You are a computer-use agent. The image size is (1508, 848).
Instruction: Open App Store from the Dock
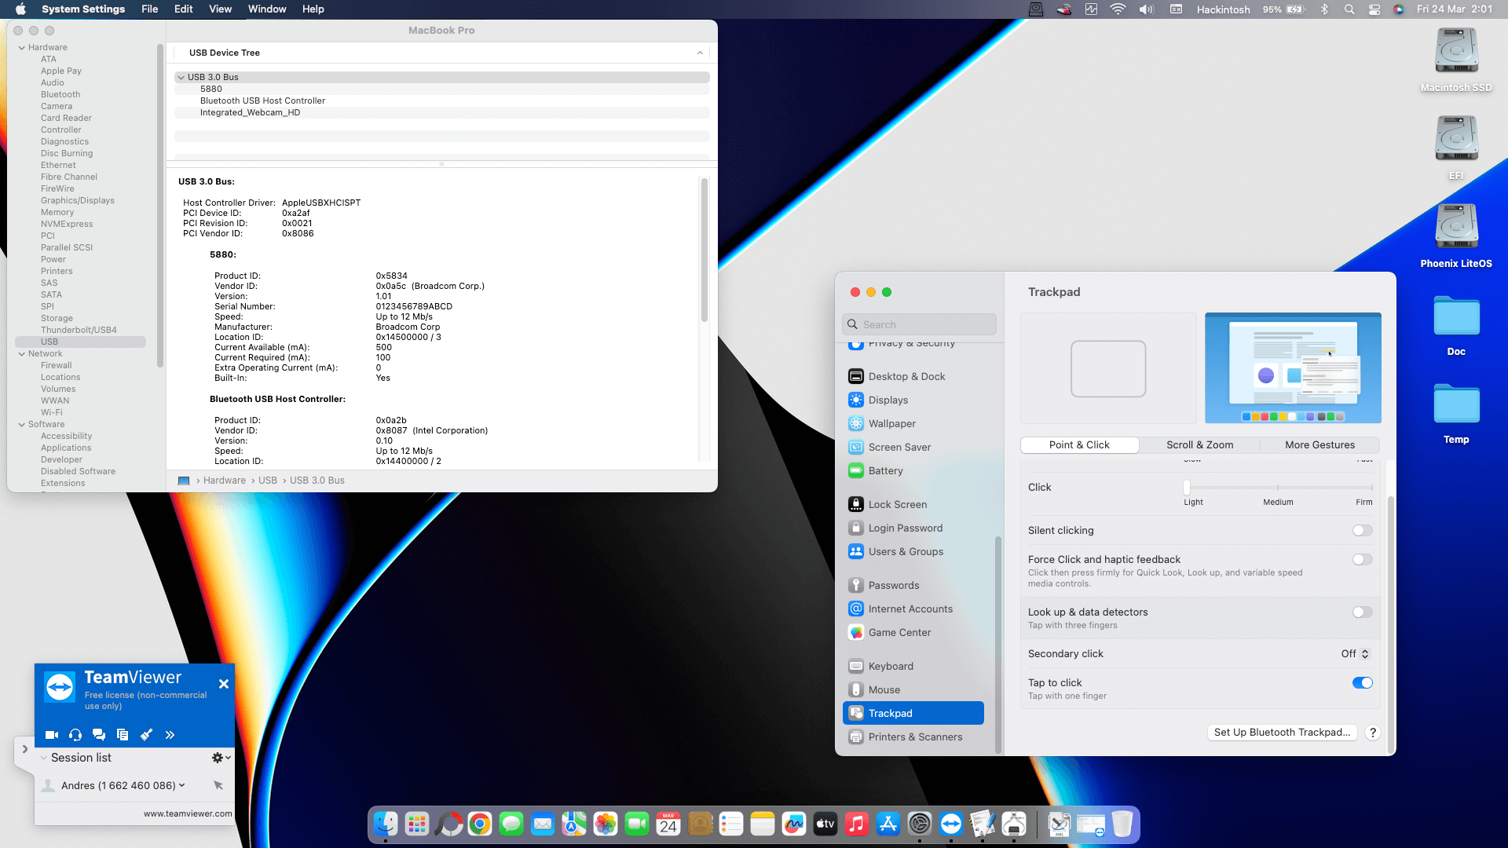click(x=888, y=824)
